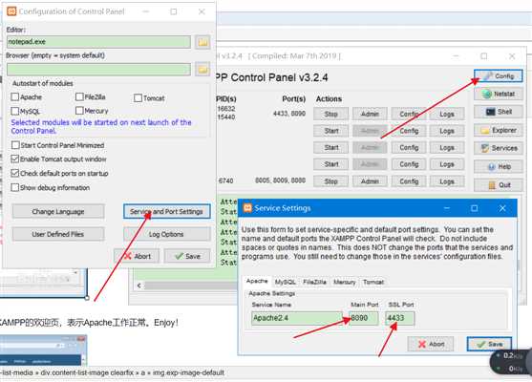532x382 pixels.
Task: Open Config for the module on port 8080
Action: (409, 181)
